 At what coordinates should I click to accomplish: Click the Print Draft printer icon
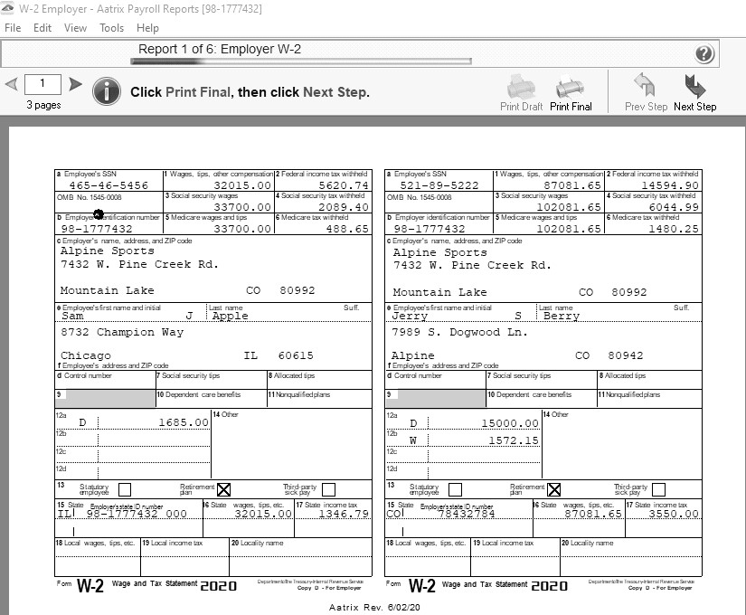point(522,88)
